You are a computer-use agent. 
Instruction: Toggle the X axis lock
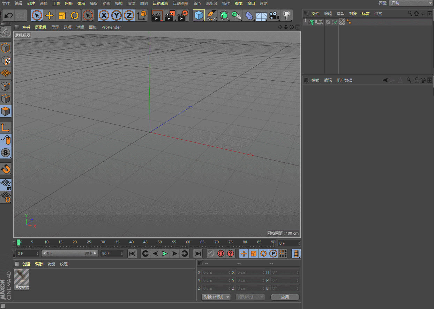pos(104,16)
